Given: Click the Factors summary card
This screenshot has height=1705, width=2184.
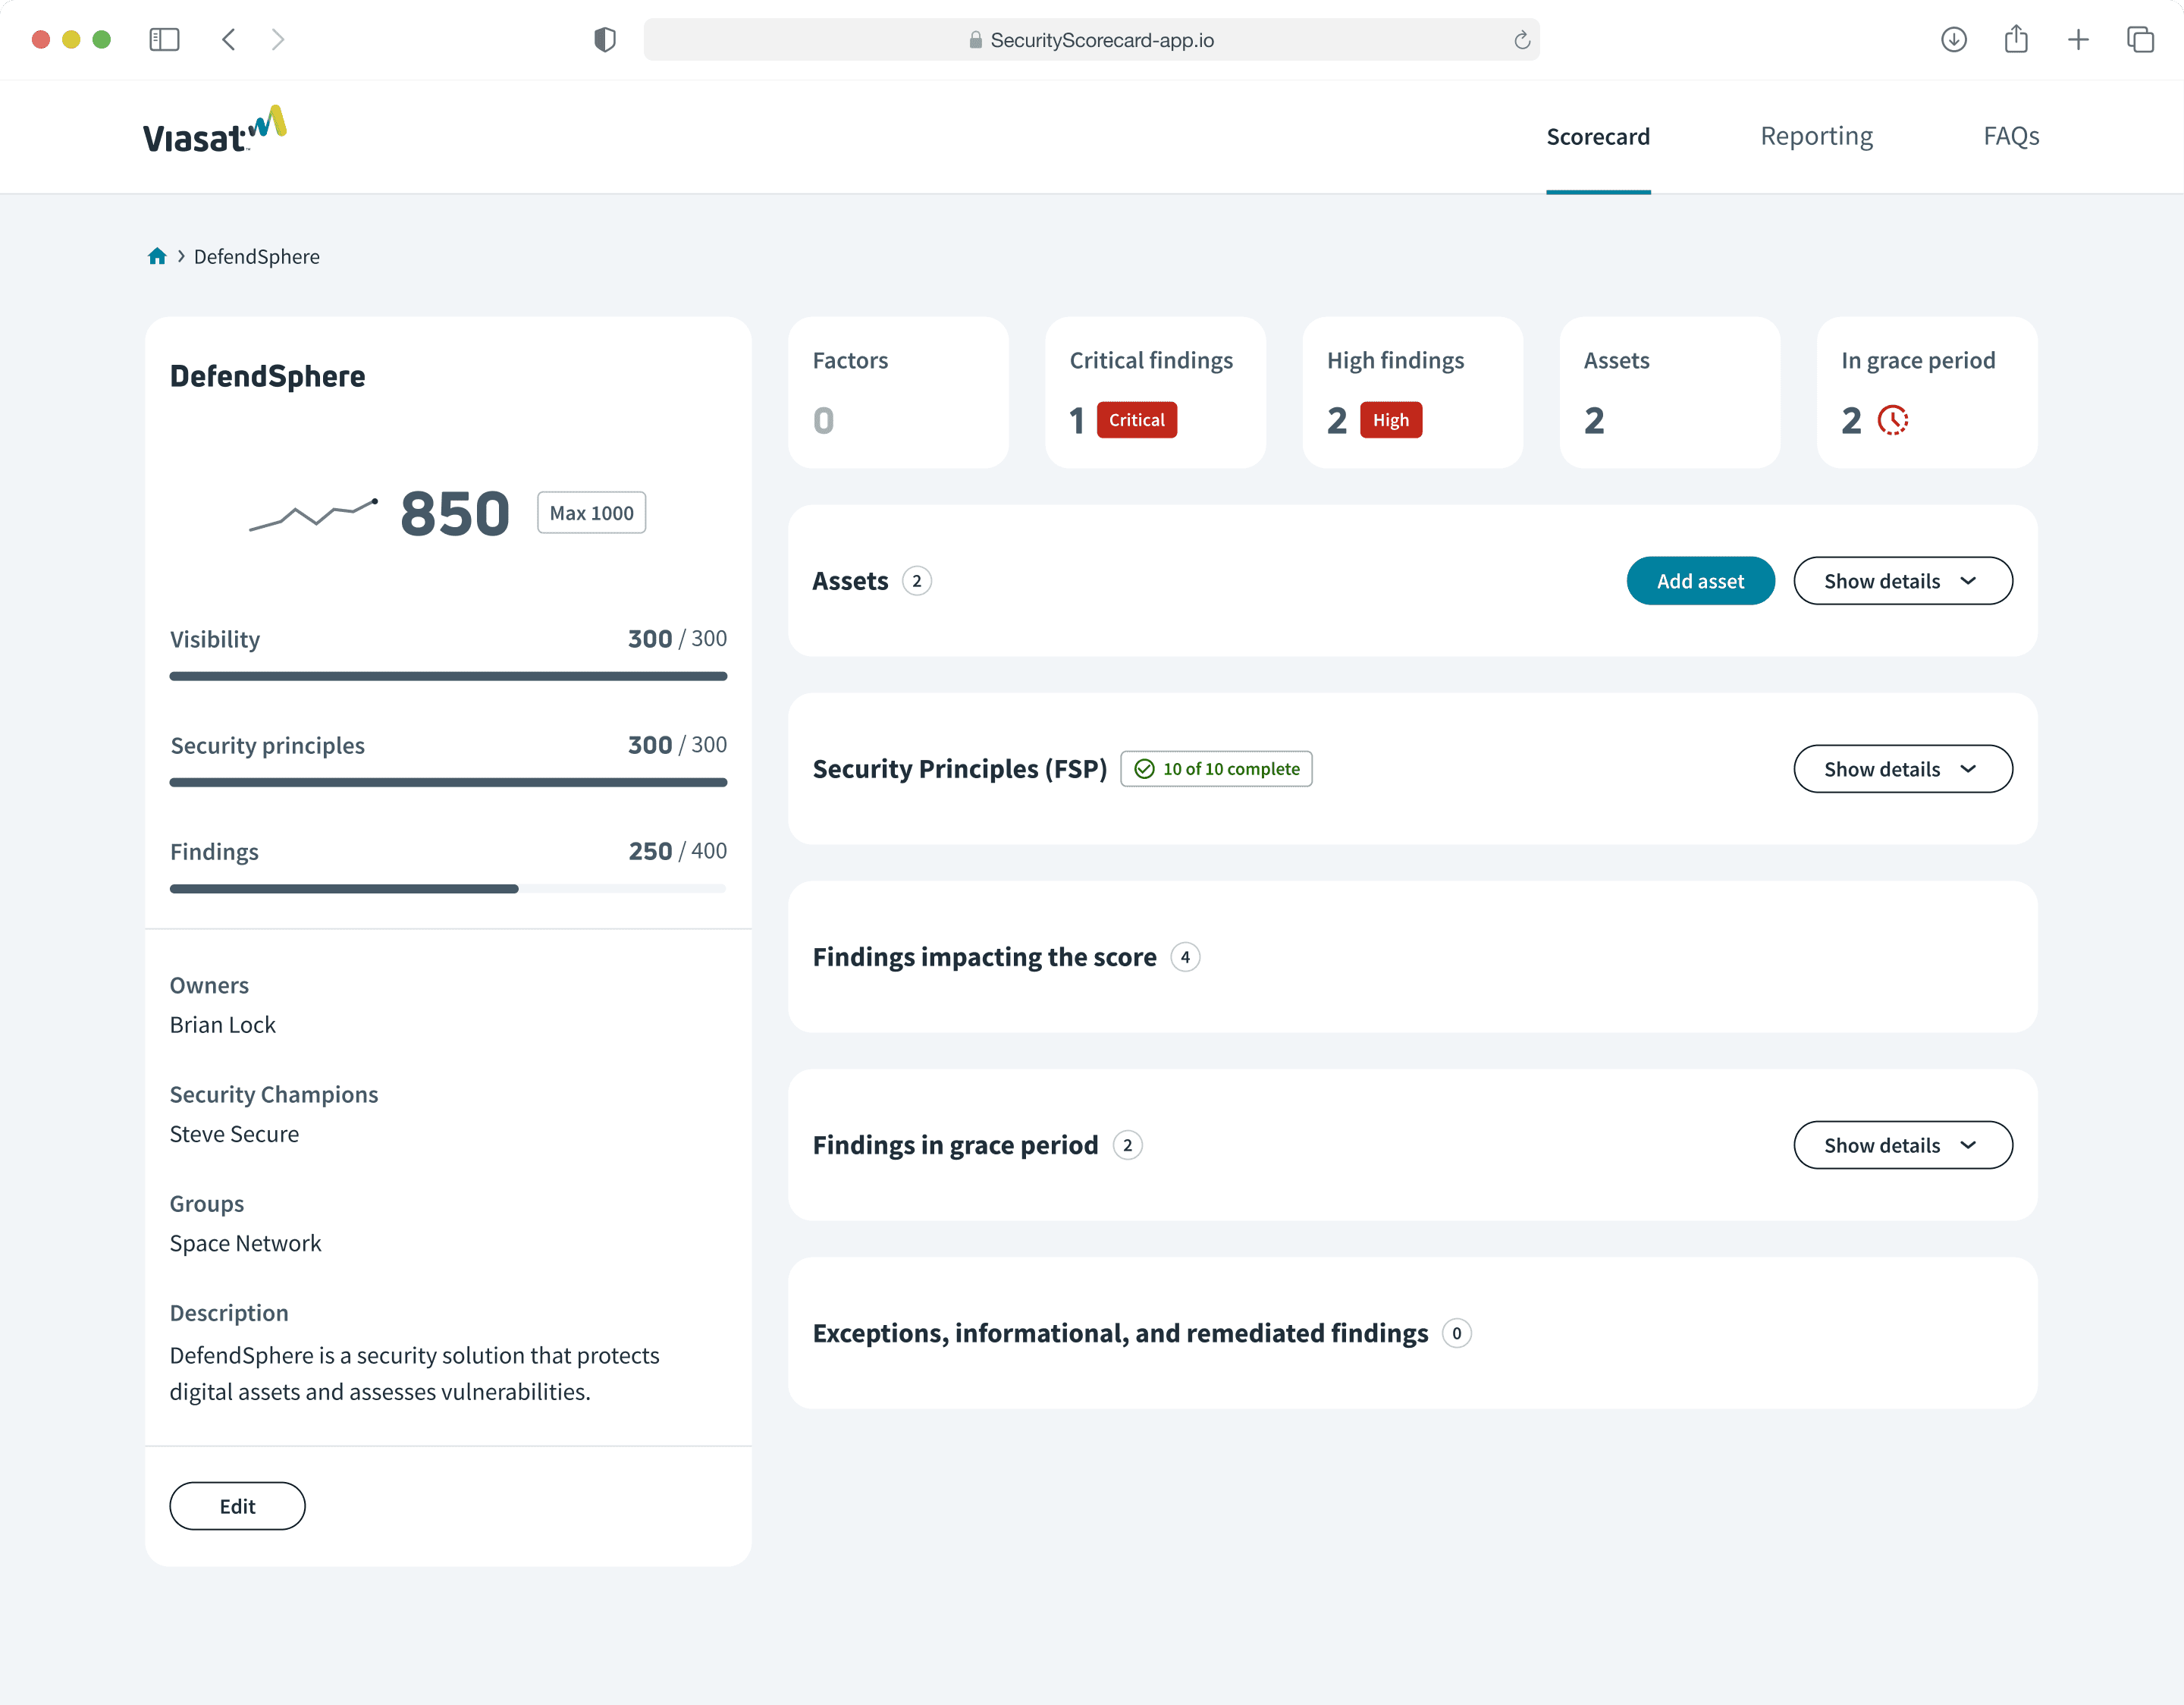Looking at the screenshot, I should click(898, 392).
